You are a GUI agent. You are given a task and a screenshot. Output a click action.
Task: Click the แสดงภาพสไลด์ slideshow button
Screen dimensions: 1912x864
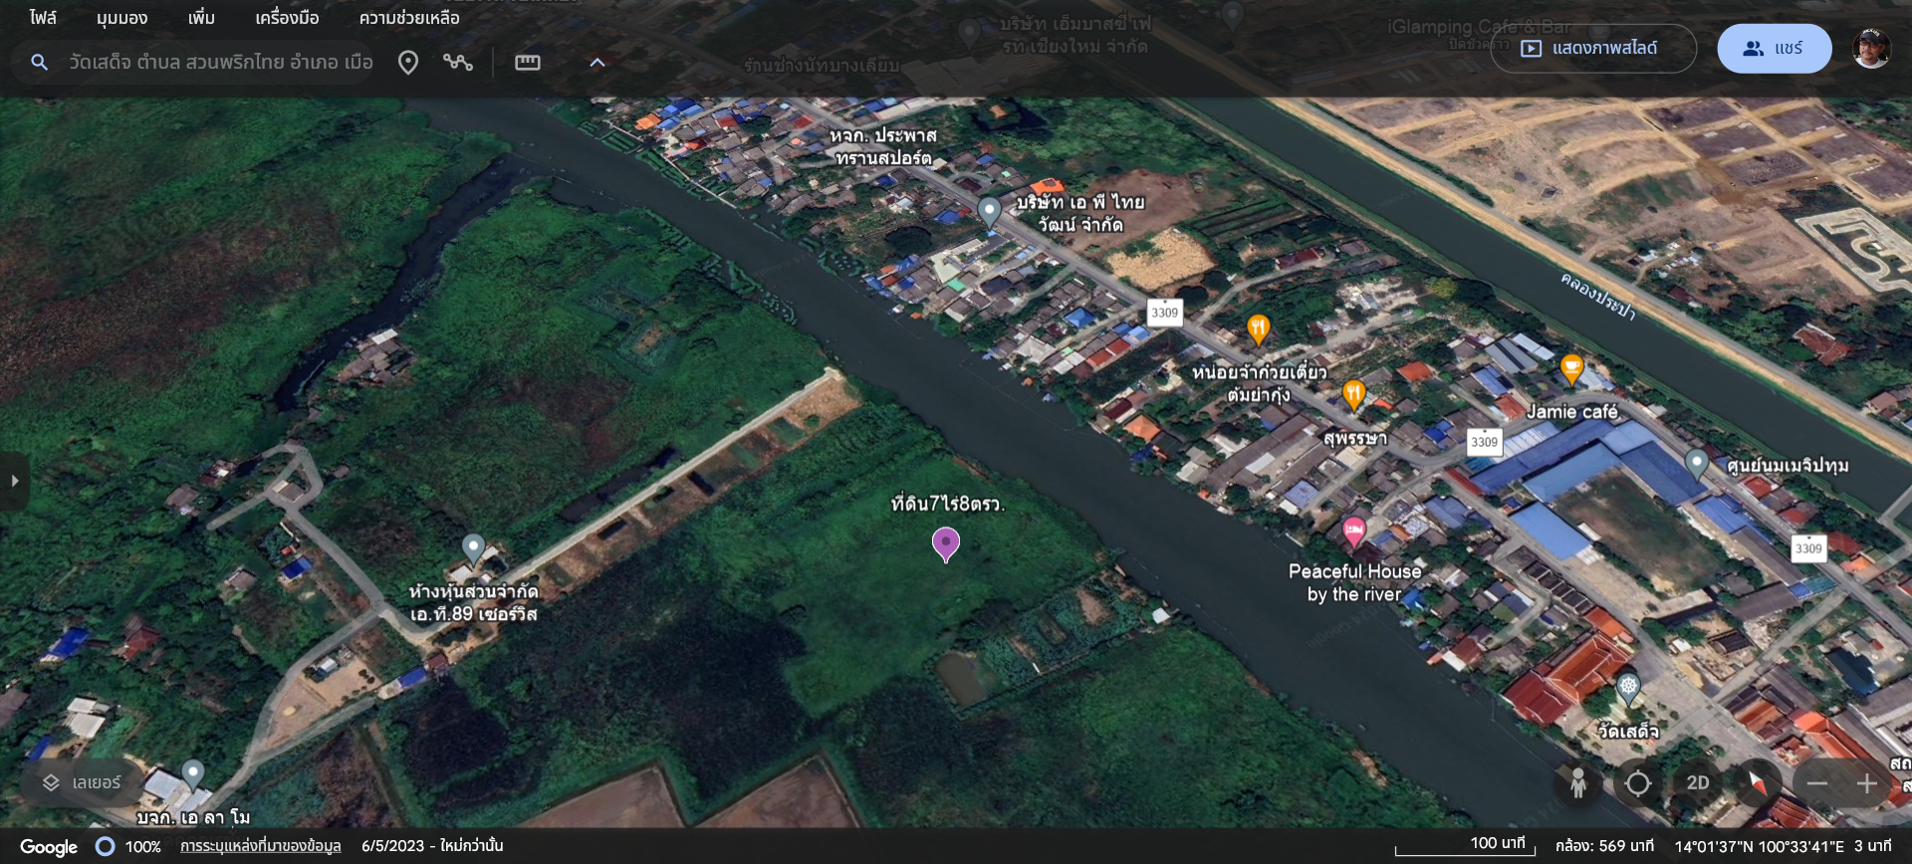pos(1592,49)
